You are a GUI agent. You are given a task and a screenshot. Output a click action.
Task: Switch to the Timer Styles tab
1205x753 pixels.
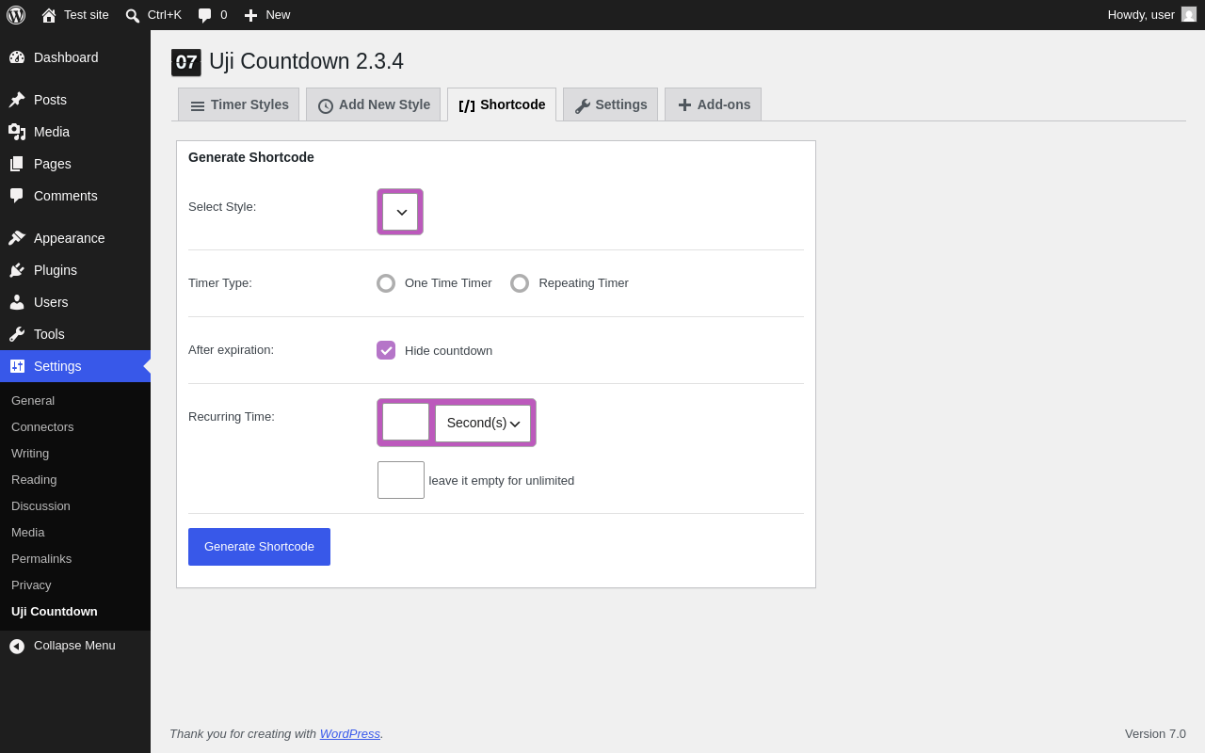[x=239, y=104]
